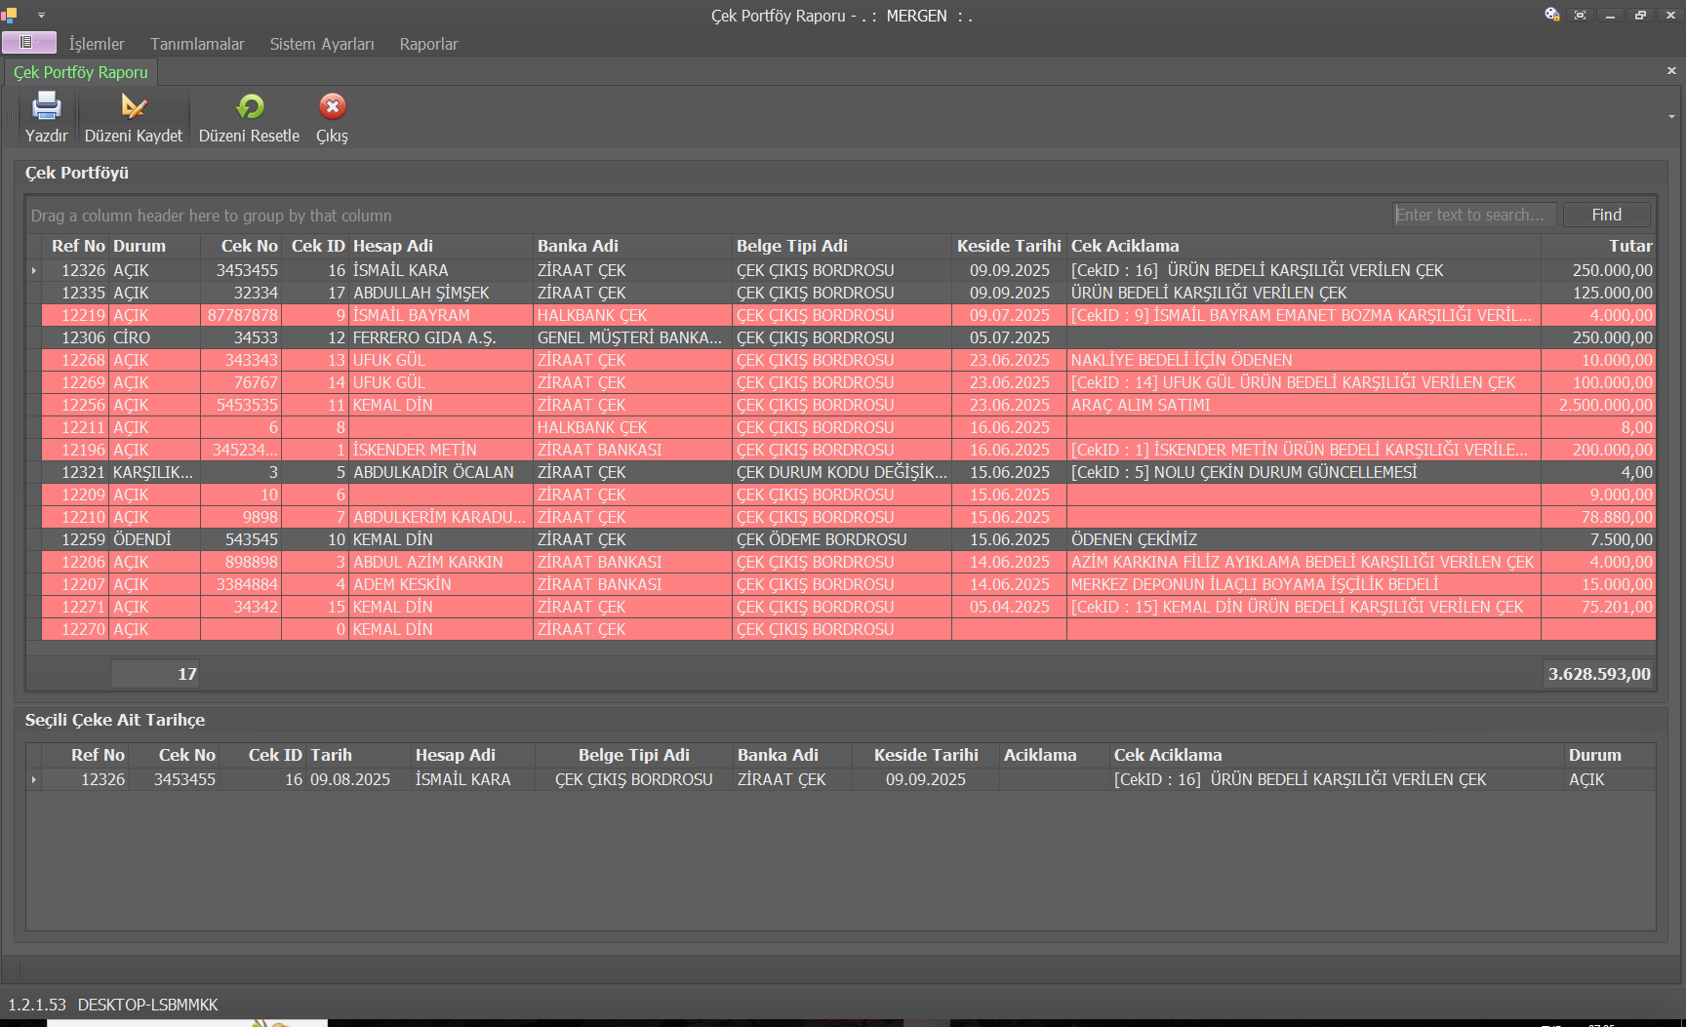The image size is (1686, 1027).
Task: Sort by the Keside Tarihi column header
Action: (x=1008, y=246)
